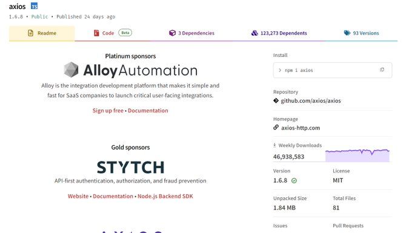This screenshot has height=233, width=412.
Task: Click the homepage chain link icon
Action: click(276, 127)
